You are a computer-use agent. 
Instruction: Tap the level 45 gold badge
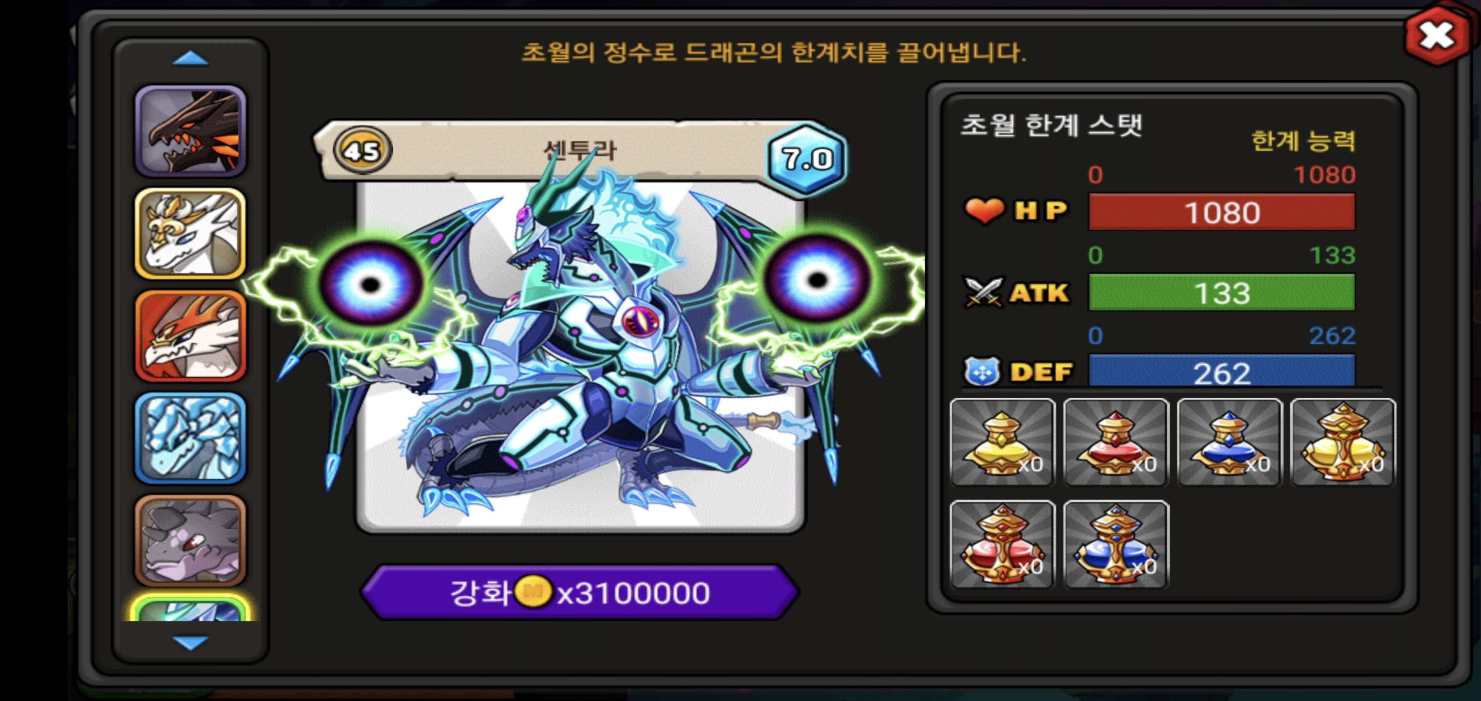363,150
